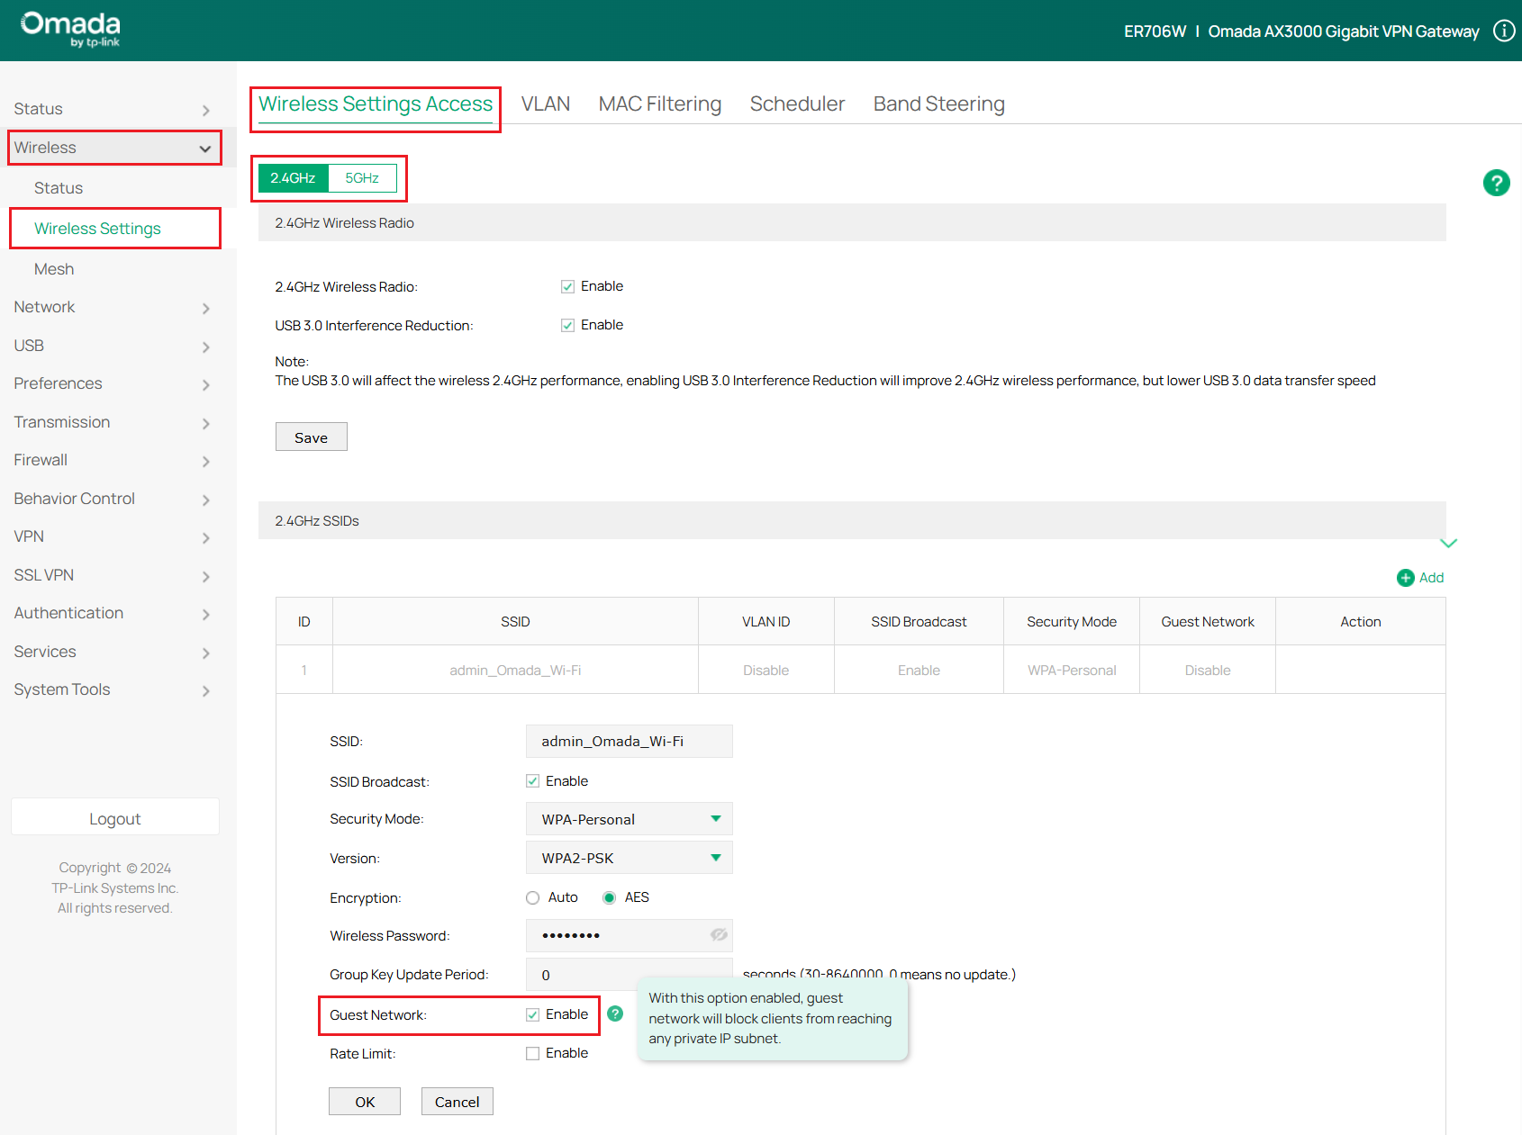Select Wireless Settings in sidebar
This screenshot has width=1522, height=1135.
[x=97, y=229]
